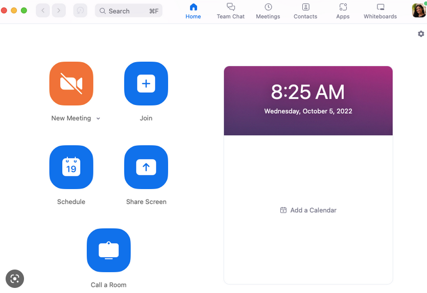The image size is (427, 293).
Task: Open the Schedule calendar icon
Action: click(x=71, y=167)
